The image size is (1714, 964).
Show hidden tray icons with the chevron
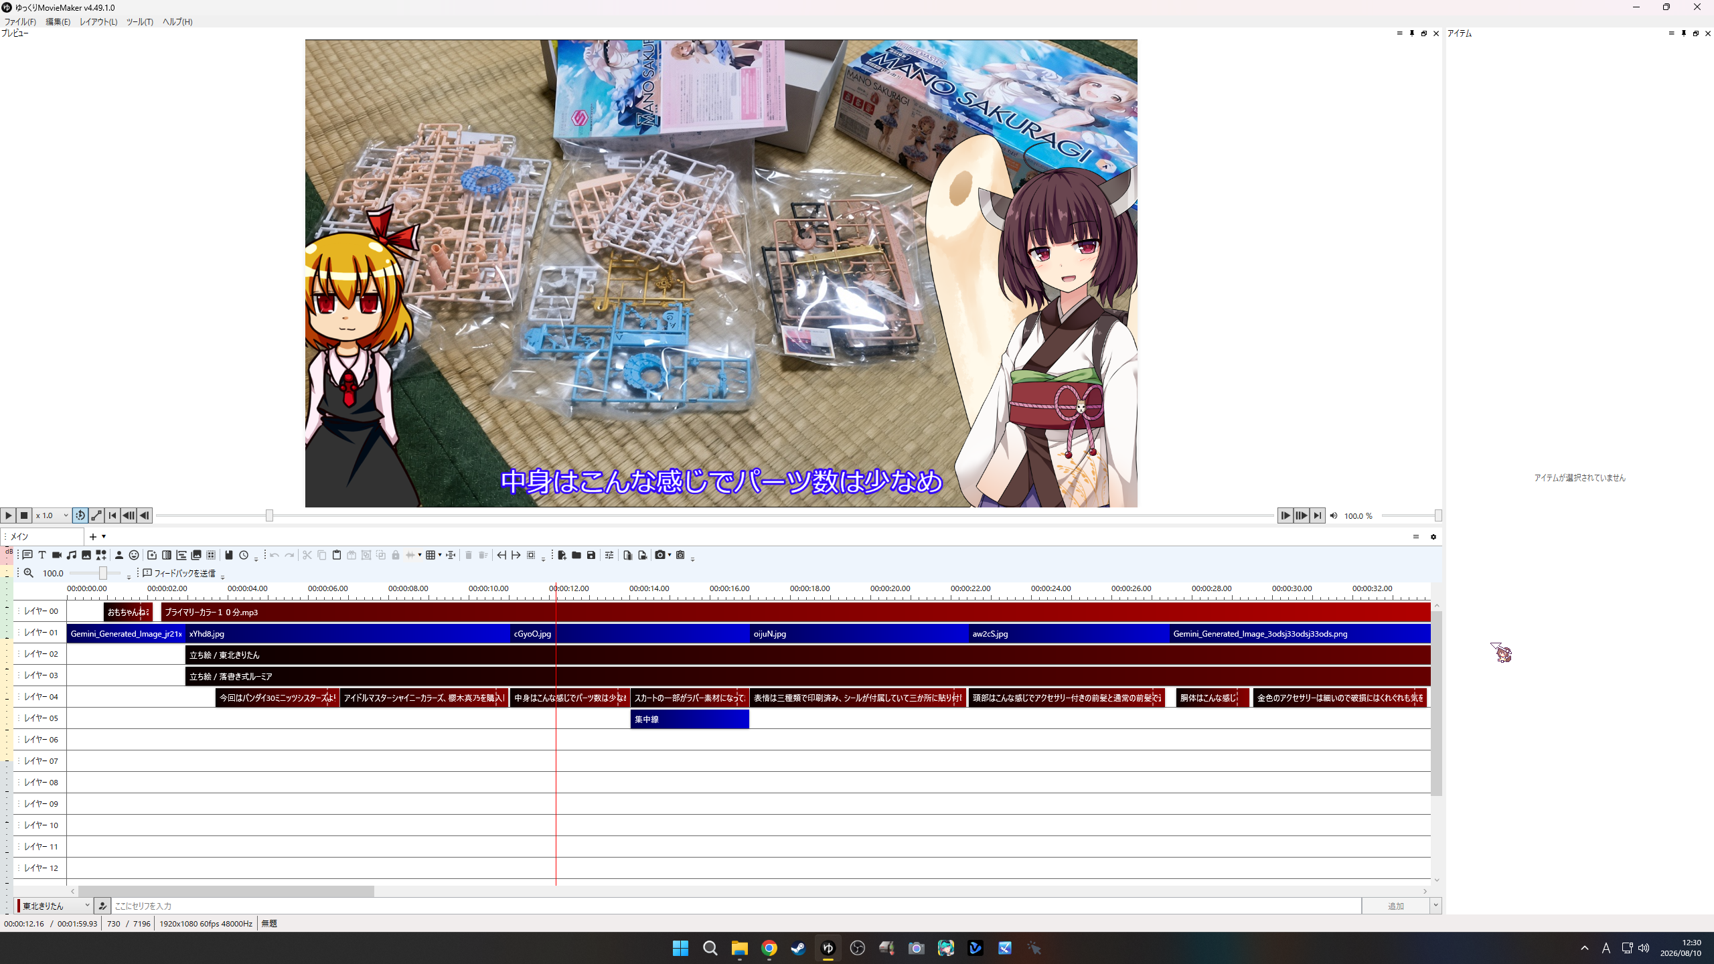click(x=1584, y=948)
